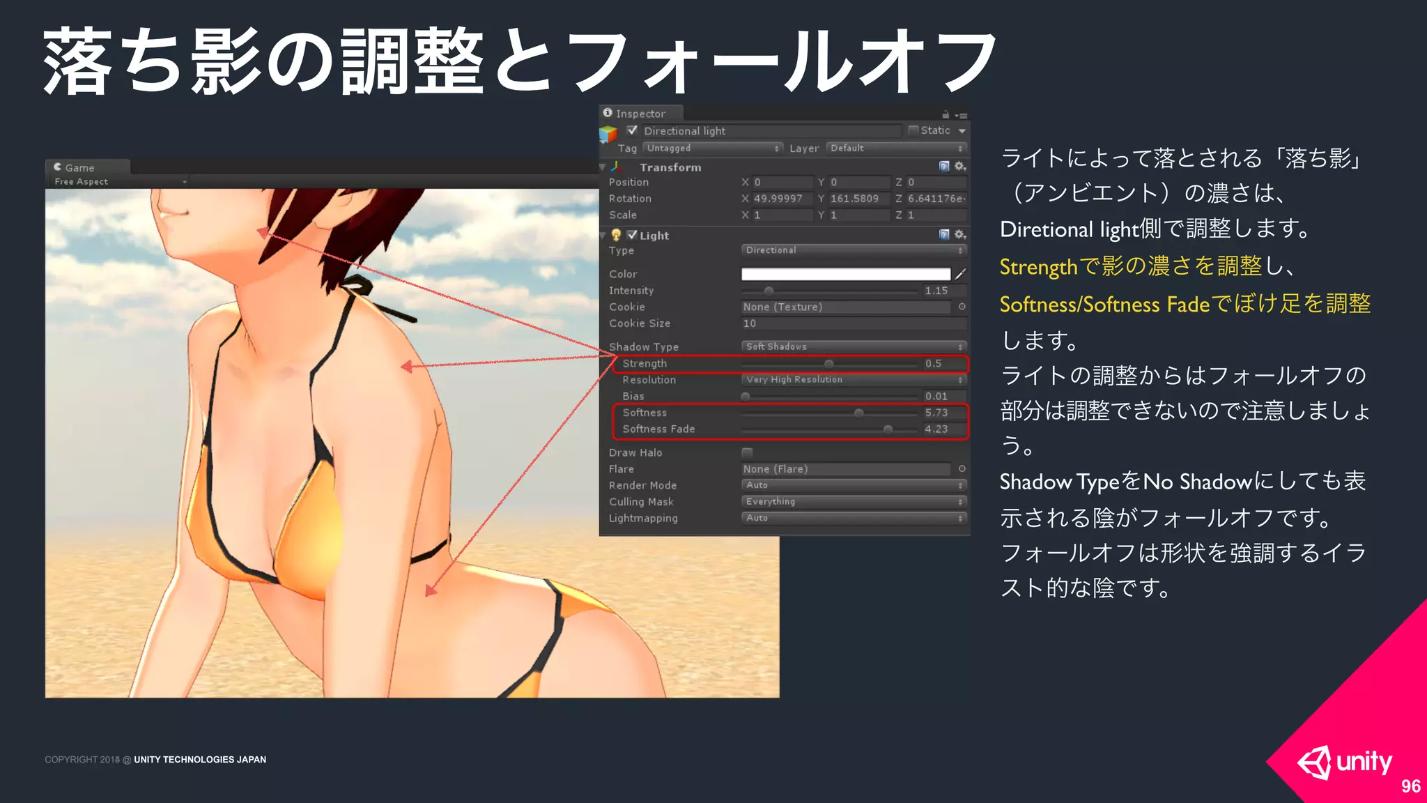
Task: Open Light component gear settings
Action: coord(959,235)
